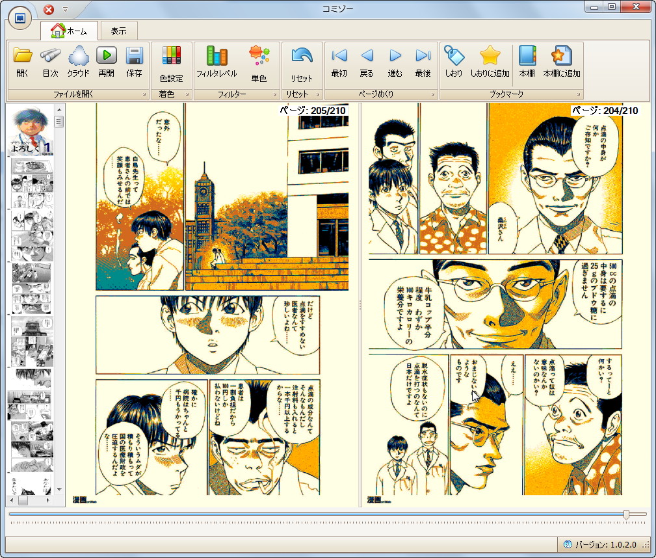Expand the ブックマーク group launcher

tap(579, 94)
